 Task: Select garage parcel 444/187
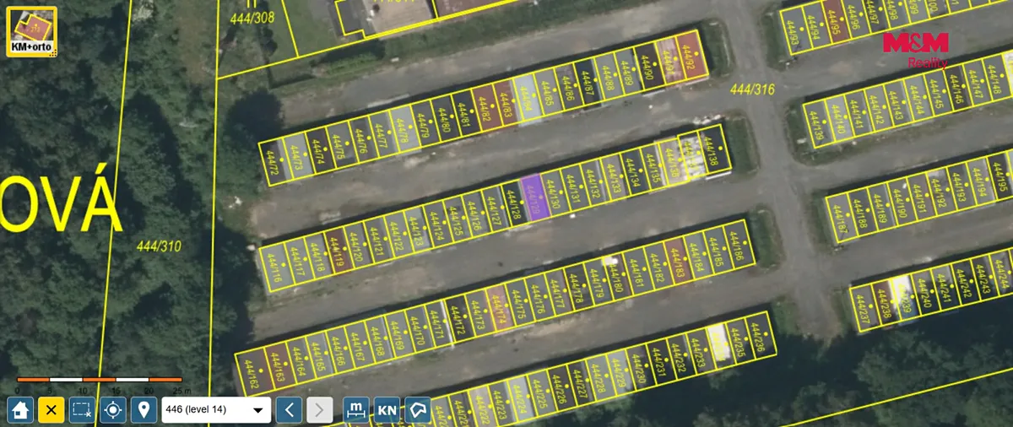coord(840,221)
